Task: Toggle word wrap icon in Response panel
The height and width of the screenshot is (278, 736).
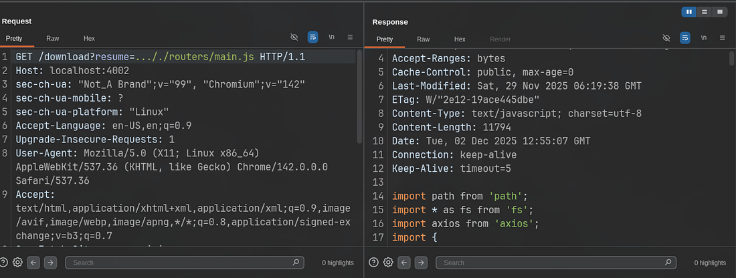Action: point(685,37)
